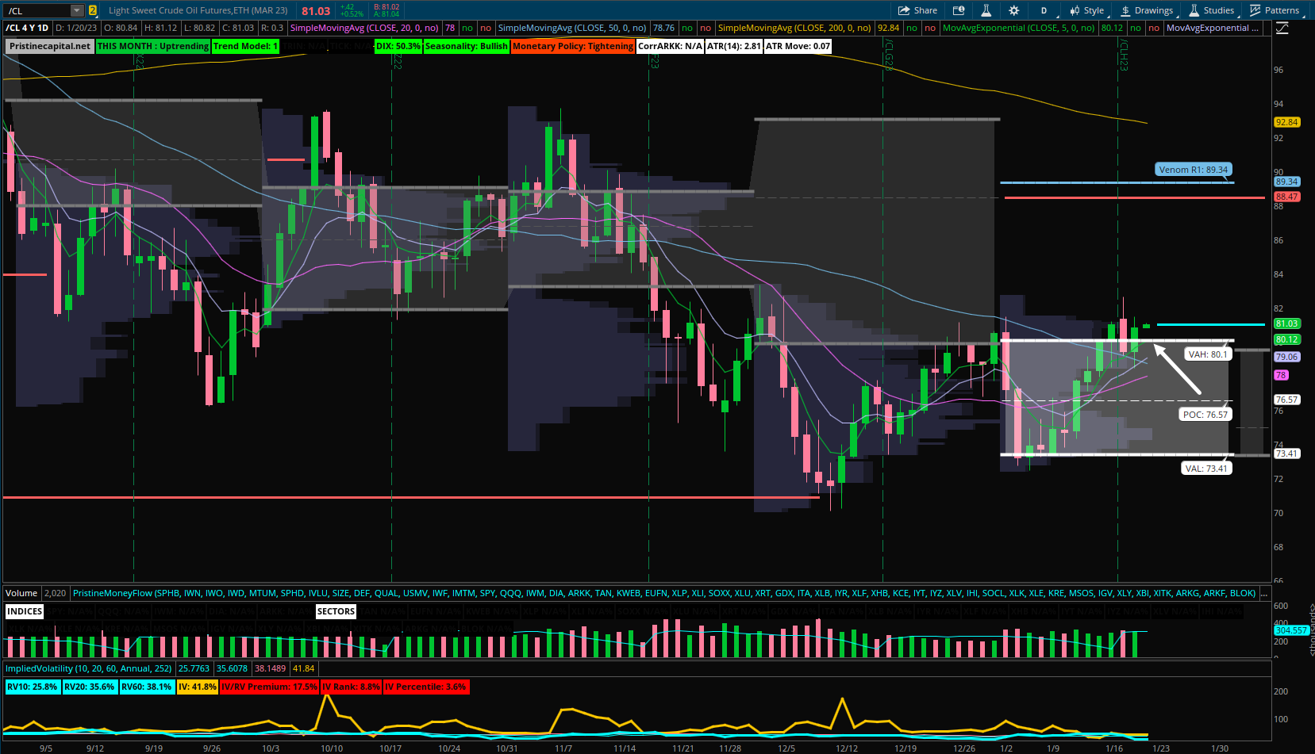
Task: Click the last price 81.03 in header
Action: point(316,11)
